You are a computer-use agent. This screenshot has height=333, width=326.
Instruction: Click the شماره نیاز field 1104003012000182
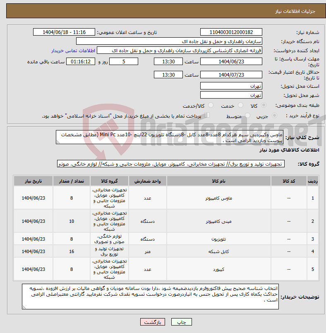pos(231,32)
